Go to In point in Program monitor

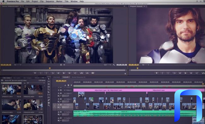tap(174, 73)
